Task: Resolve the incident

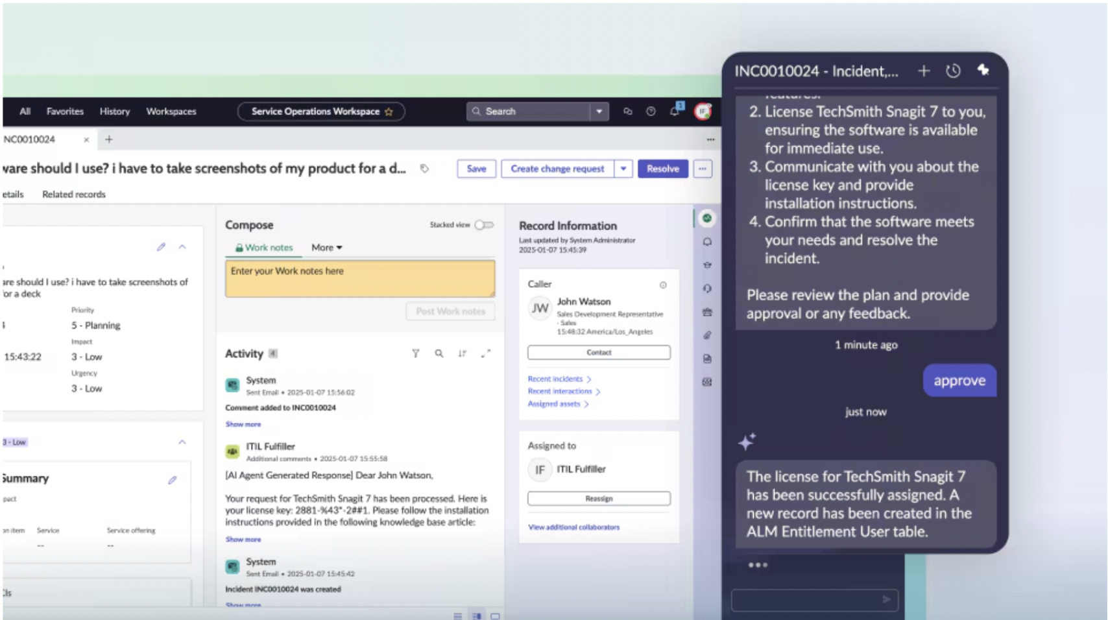Action: point(663,169)
